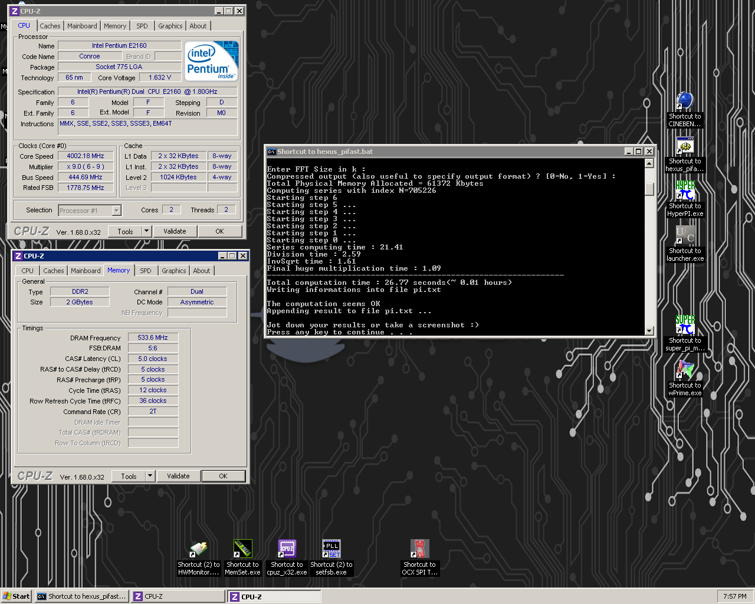755x604 pixels.
Task: Select the first CPU-Z taskbar button
Action: click(178, 596)
